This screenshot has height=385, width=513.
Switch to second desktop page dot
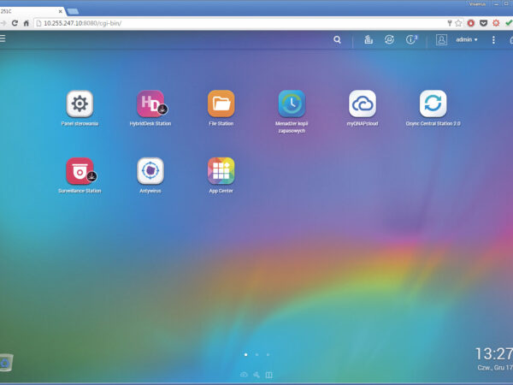(x=256, y=353)
